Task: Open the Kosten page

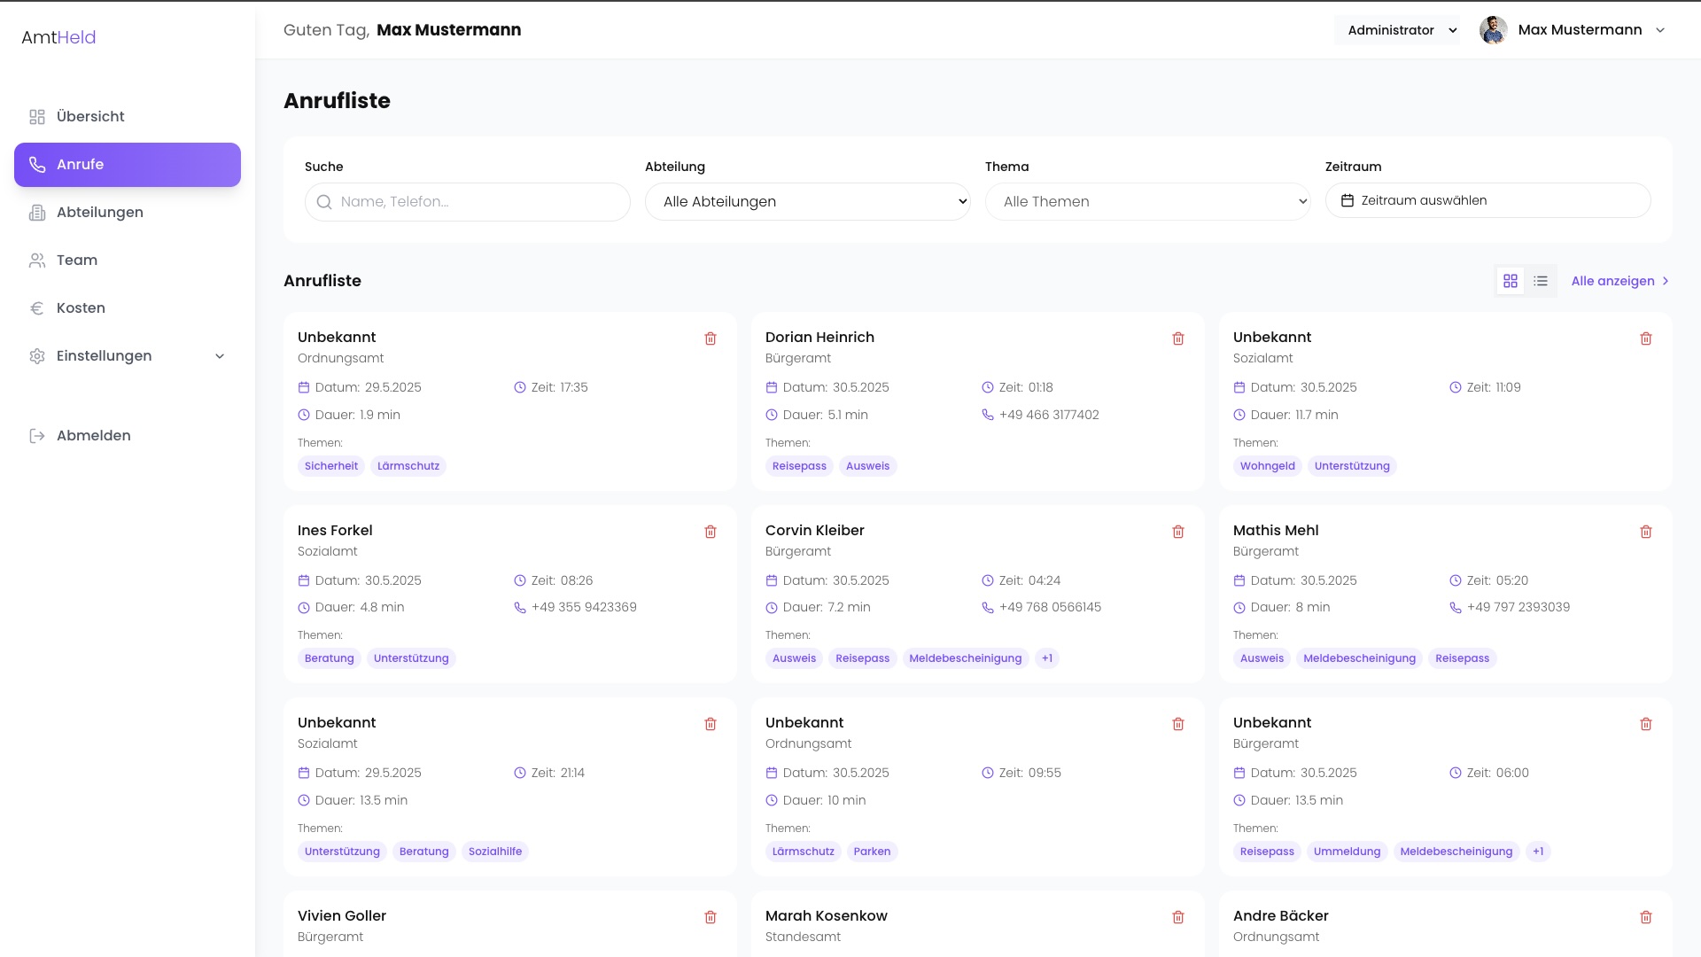Action: [x=81, y=308]
